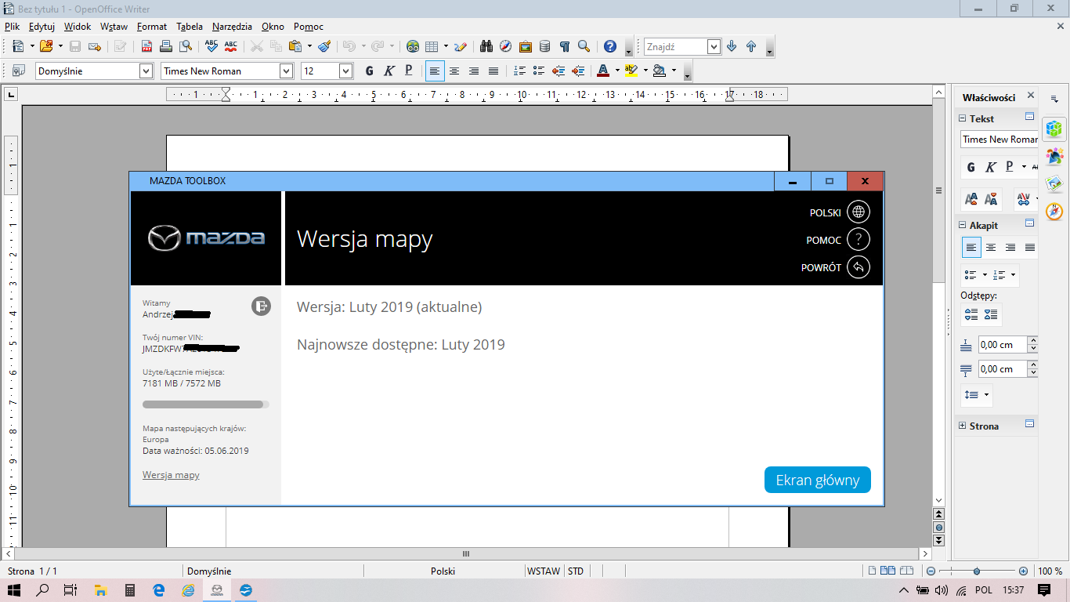This screenshot has width=1070, height=602.
Task: Open the Navigator compass in sidebar
Action: 1054,211
